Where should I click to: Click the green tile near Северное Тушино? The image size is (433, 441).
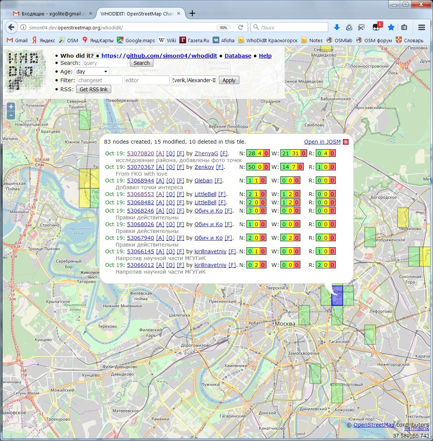tap(85, 120)
